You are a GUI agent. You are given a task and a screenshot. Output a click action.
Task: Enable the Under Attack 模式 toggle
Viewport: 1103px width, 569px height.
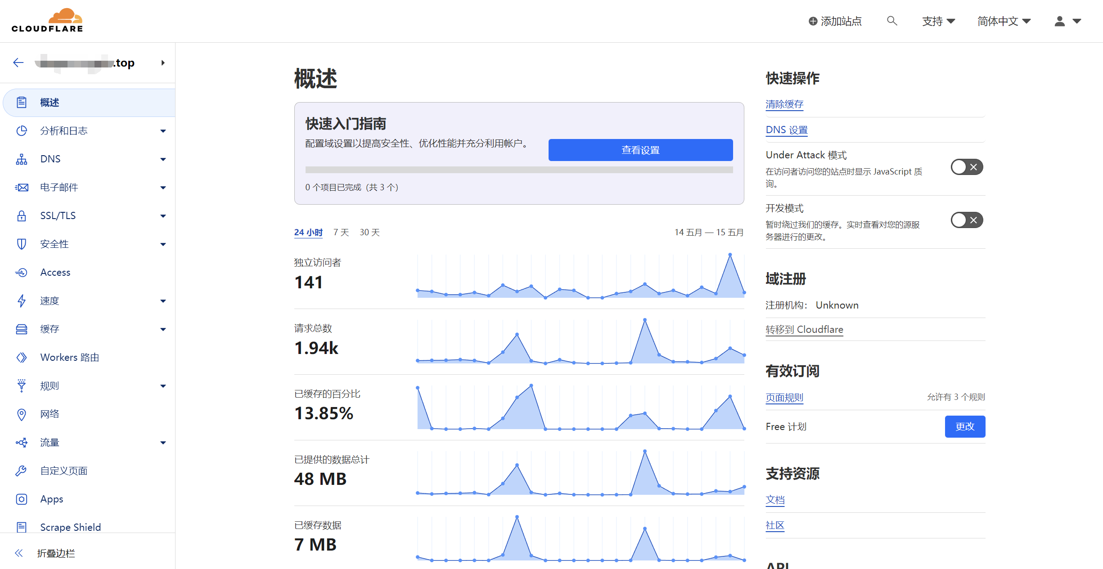pos(966,167)
